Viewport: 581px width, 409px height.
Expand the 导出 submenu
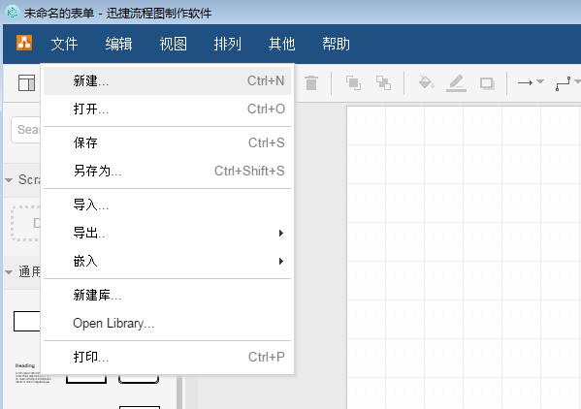tap(167, 233)
